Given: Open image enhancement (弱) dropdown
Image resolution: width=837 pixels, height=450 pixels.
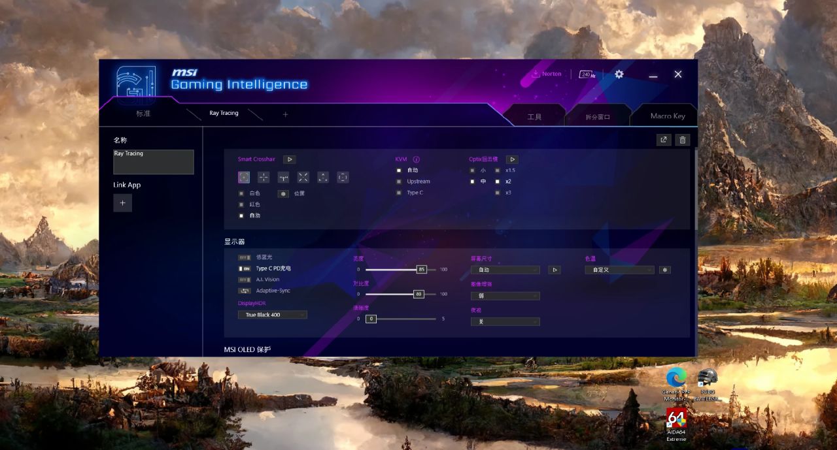Looking at the screenshot, I should pyautogui.click(x=505, y=296).
